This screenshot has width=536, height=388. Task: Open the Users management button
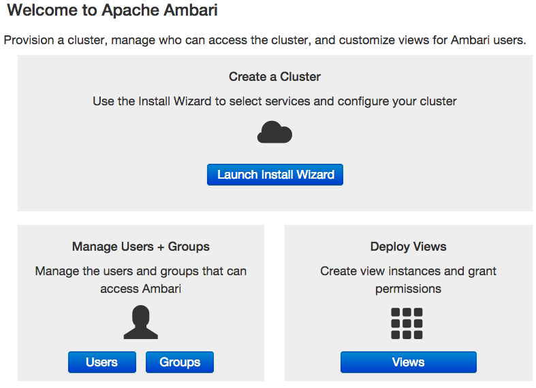[102, 362]
